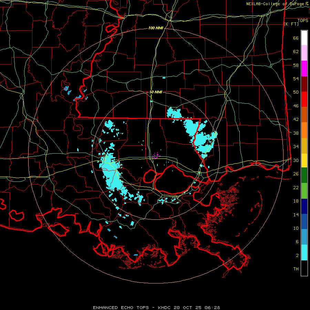The image size is (310, 310).
Task: Click the 6 legend value
Action: (297, 242)
